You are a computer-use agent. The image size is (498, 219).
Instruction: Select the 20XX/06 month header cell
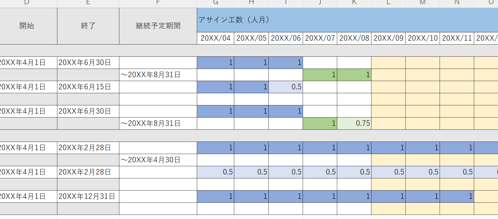[x=286, y=38]
